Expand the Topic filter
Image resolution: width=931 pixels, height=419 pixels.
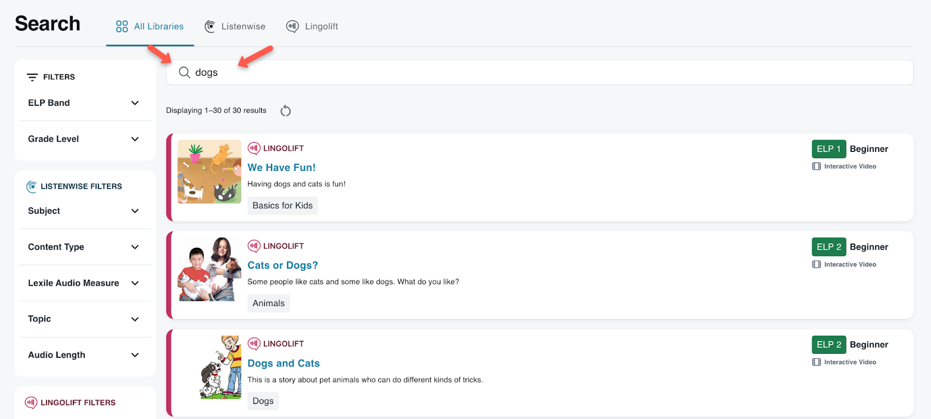pyautogui.click(x=85, y=319)
